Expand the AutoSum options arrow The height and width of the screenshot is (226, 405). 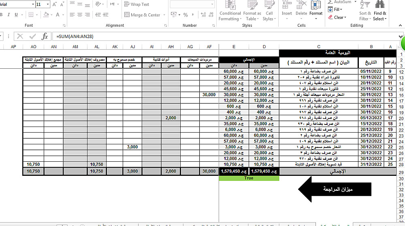point(356,2)
